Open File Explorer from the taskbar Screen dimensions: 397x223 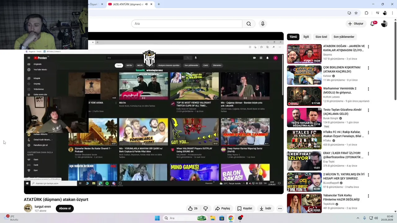[213, 218]
